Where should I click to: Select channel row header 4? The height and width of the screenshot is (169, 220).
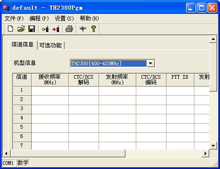pyautogui.click(x=22, y=119)
